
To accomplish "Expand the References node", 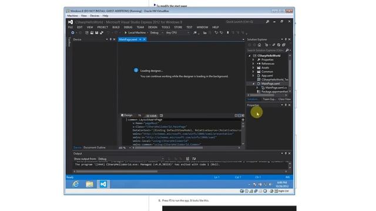I will [x=253, y=64].
